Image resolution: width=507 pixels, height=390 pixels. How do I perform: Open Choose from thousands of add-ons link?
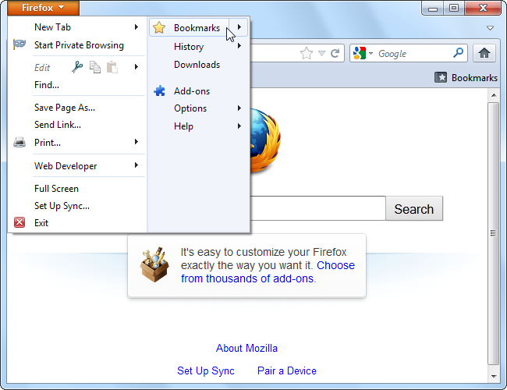268,272
